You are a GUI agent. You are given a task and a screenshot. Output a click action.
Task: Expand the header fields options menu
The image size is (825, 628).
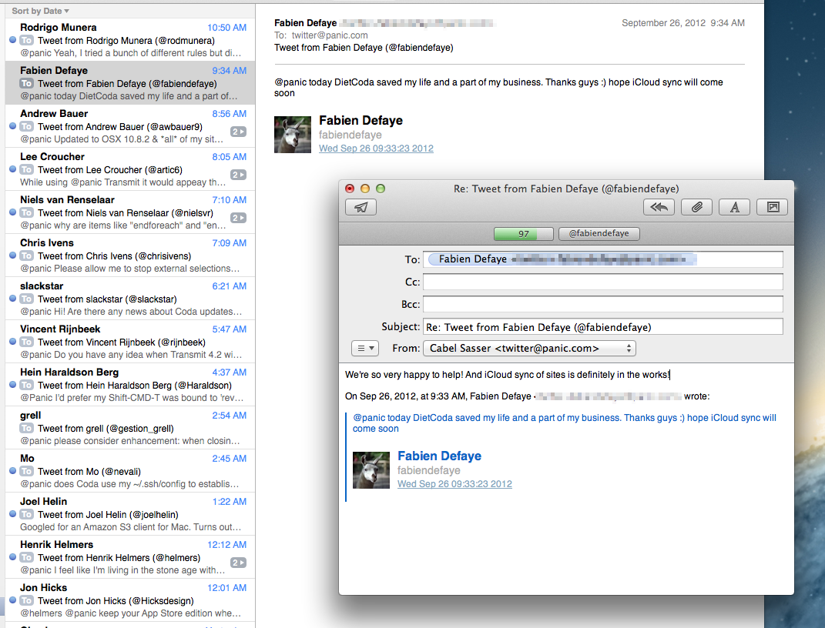point(365,349)
